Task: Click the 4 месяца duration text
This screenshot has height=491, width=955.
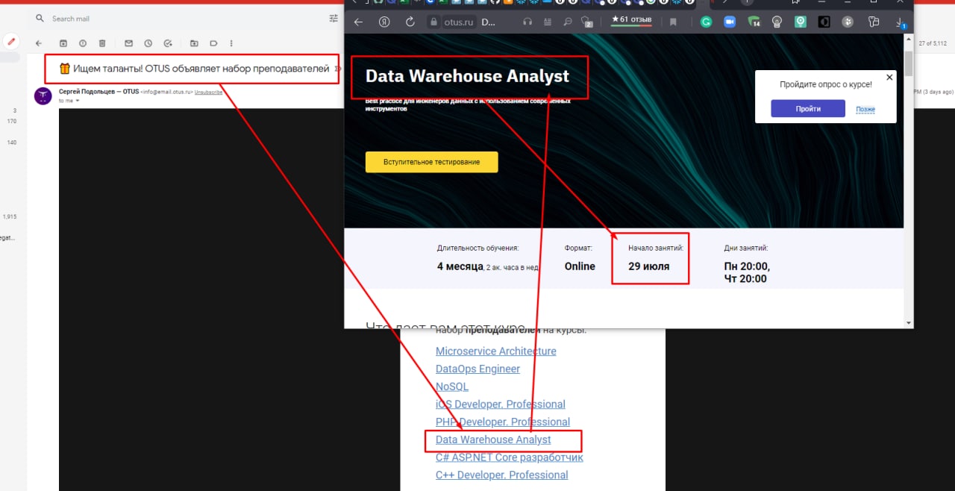Action: click(x=460, y=266)
